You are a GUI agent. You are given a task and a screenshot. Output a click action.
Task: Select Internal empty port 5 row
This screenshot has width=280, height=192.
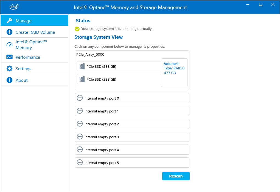tap(132, 163)
